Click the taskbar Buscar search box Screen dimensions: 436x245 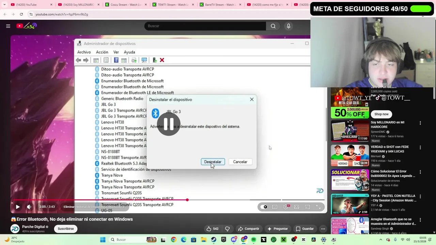click(x=134, y=240)
